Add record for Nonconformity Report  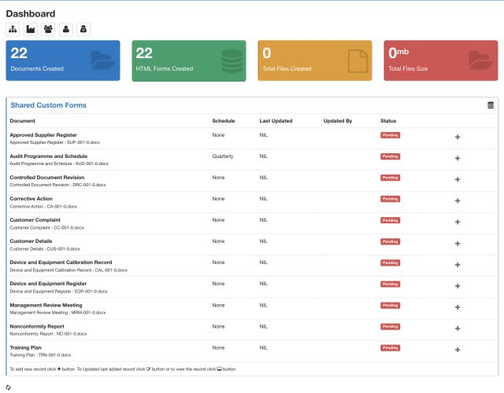coord(458,329)
